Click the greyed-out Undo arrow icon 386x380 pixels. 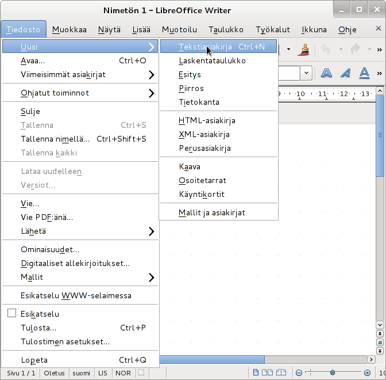(326, 49)
